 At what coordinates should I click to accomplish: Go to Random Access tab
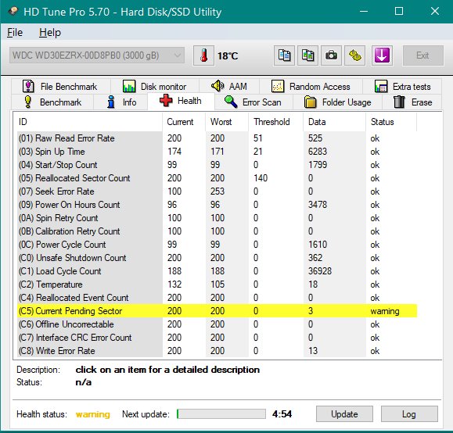311,86
